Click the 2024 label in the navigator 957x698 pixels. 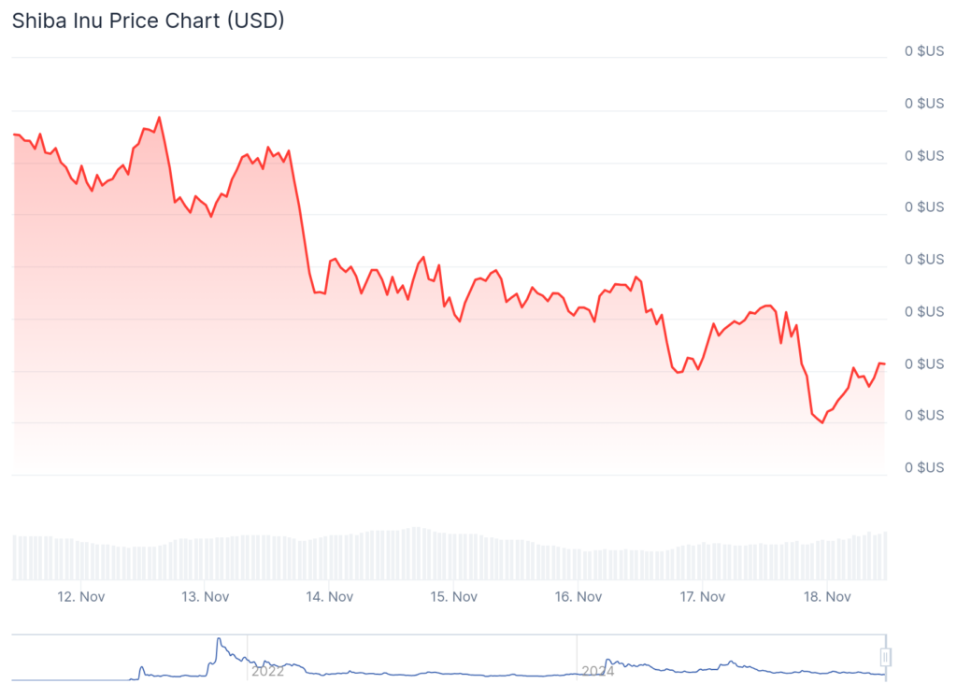pyautogui.click(x=597, y=671)
